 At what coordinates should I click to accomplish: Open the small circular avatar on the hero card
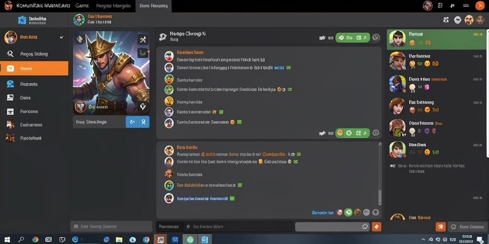80,106
